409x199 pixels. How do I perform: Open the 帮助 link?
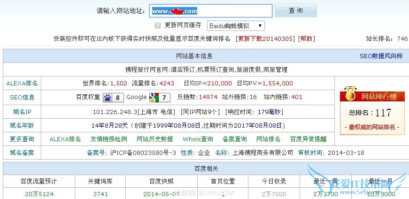click(306, 39)
